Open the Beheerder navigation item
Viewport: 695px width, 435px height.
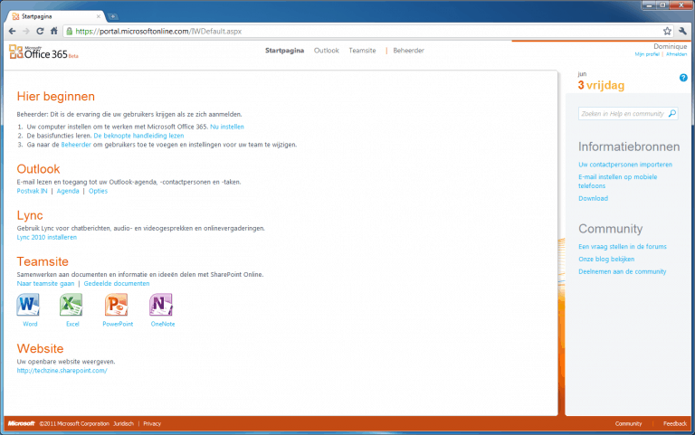pos(409,51)
